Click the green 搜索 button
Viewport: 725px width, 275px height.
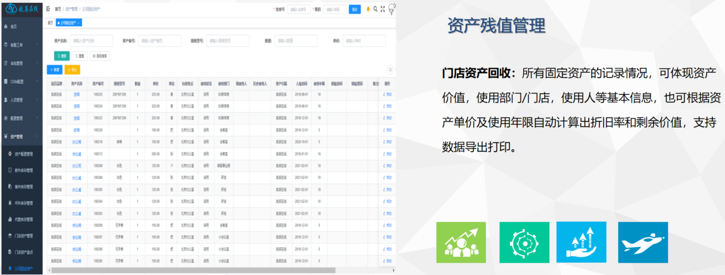[x=61, y=55]
